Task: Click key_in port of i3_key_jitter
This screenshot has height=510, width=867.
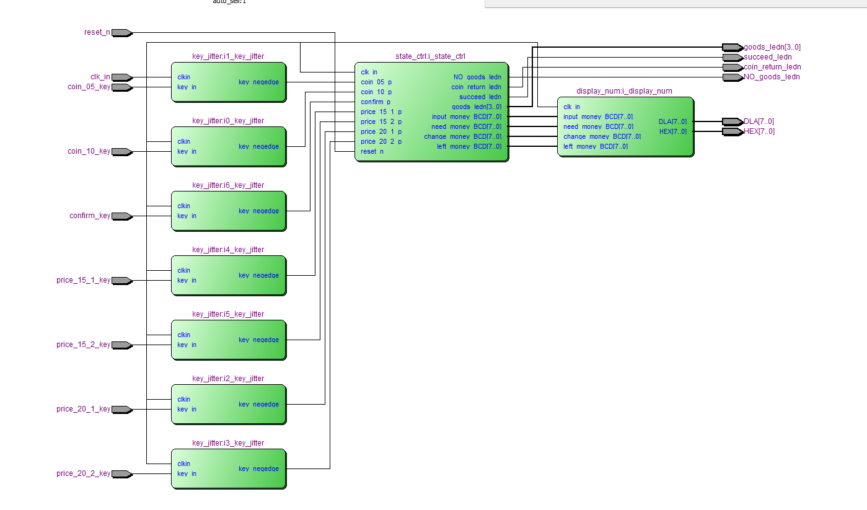Action: coord(187,473)
